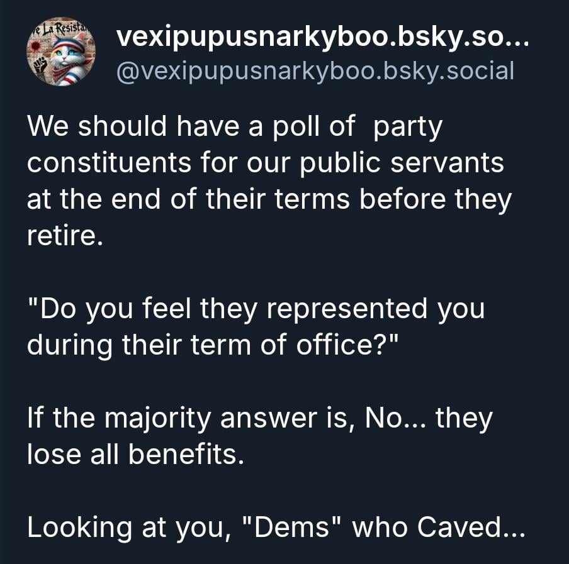Click the "lose all benefits." line
Image resolution: width=569 pixels, height=564 pixels.
coord(135,455)
